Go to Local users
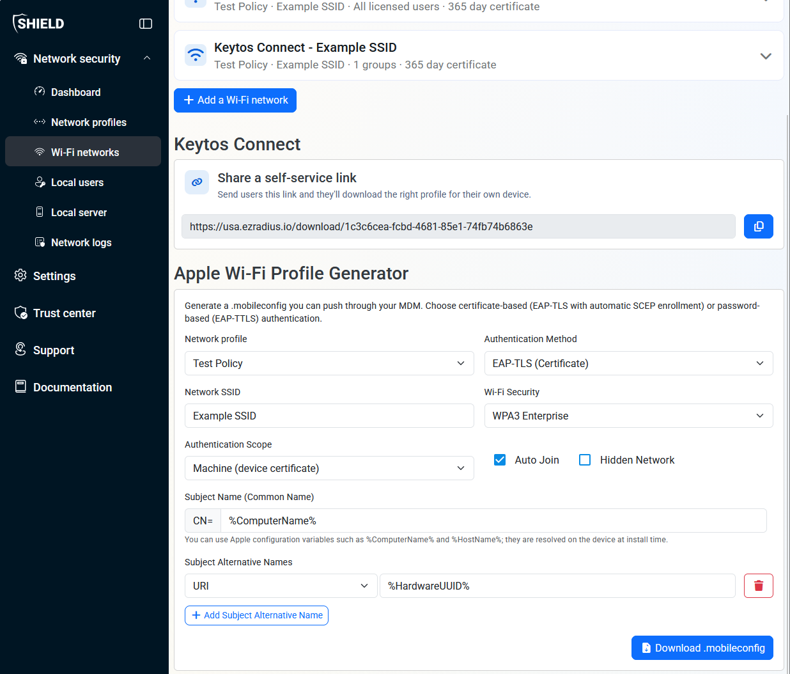This screenshot has height=674, width=790. 83,182
